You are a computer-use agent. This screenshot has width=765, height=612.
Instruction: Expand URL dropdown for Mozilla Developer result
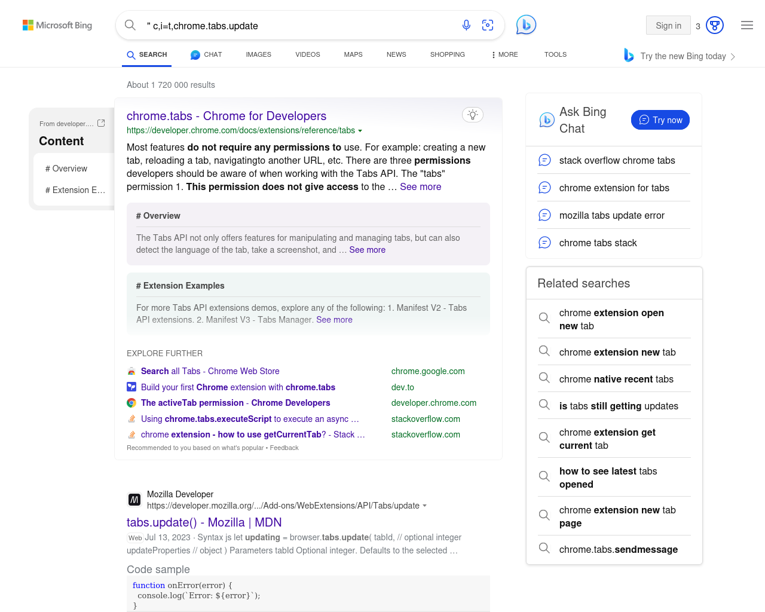coord(424,506)
